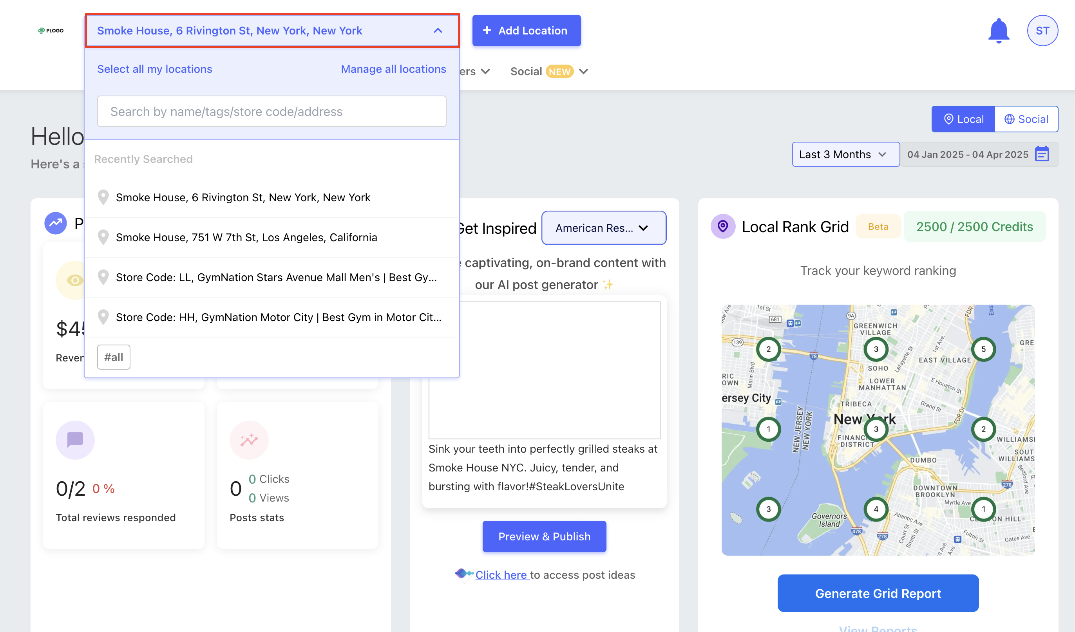This screenshot has width=1075, height=632.
Task: Click rank marker 1 near Jersey City
Action: click(x=768, y=430)
